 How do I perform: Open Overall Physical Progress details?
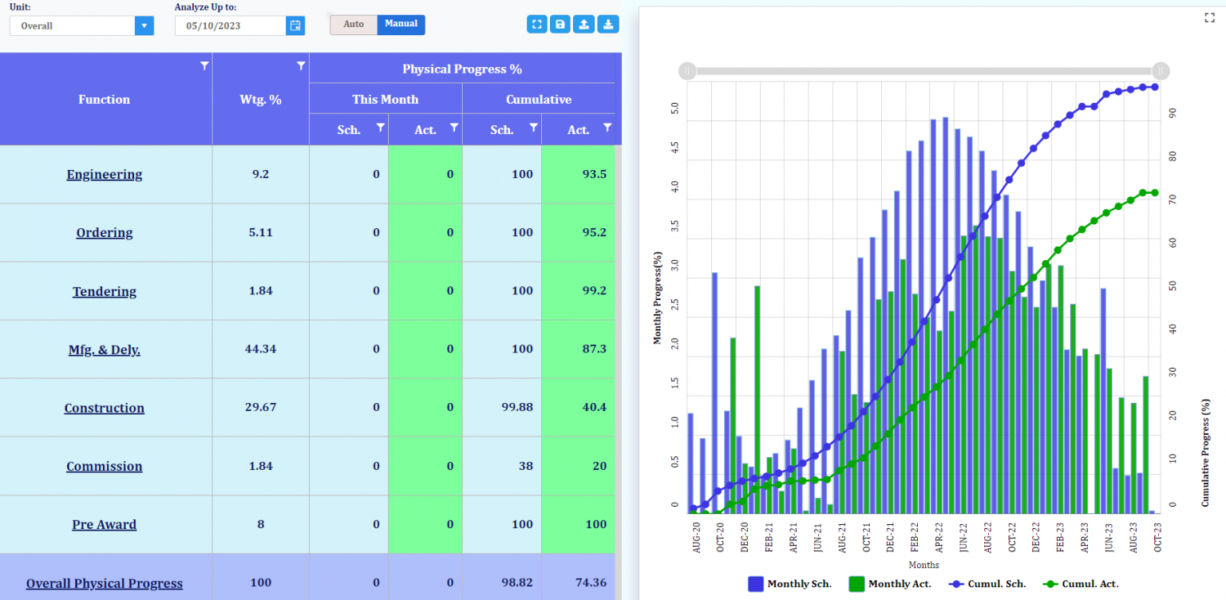click(105, 582)
